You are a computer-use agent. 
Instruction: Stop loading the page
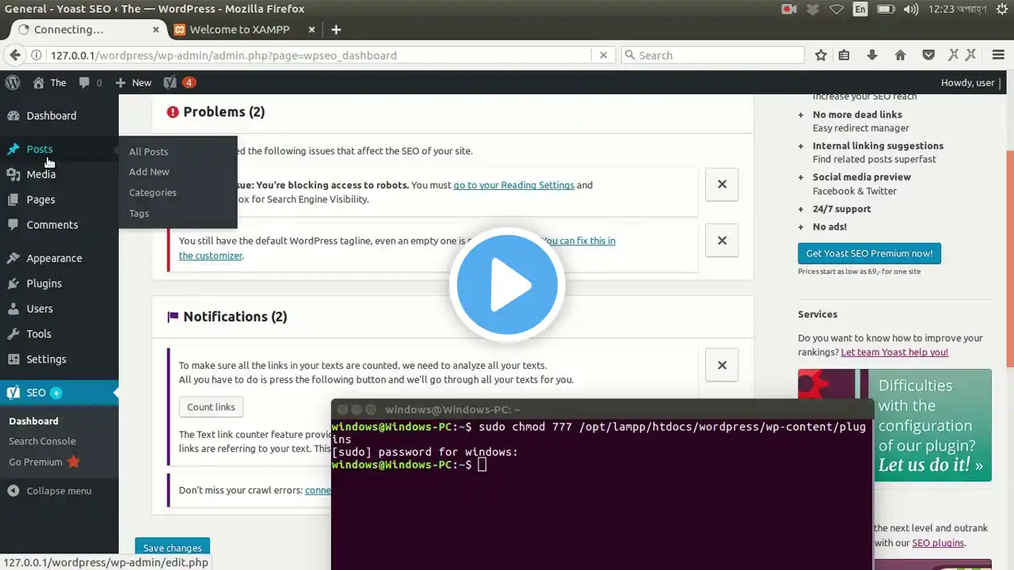click(x=603, y=55)
